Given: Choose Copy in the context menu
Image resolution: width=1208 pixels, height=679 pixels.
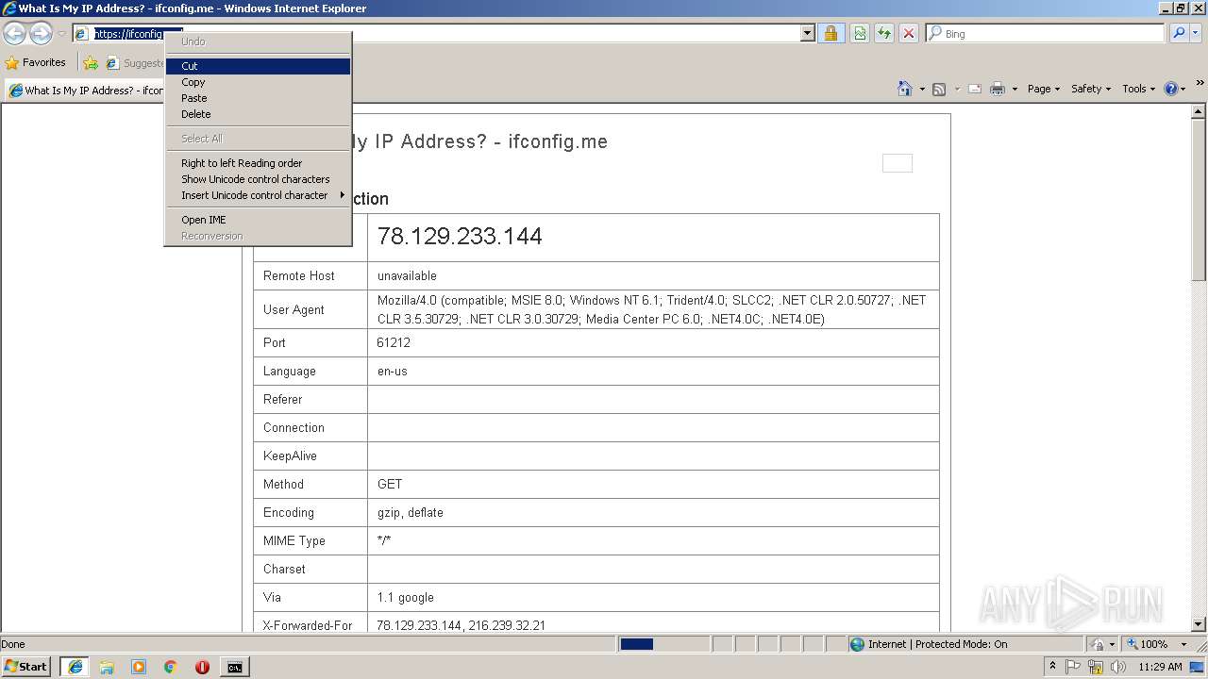Looking at the screenshot, I should click(258, 82).
